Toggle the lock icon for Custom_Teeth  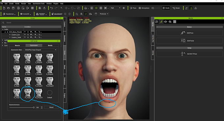pyautogui.click(x=28, y=37)
